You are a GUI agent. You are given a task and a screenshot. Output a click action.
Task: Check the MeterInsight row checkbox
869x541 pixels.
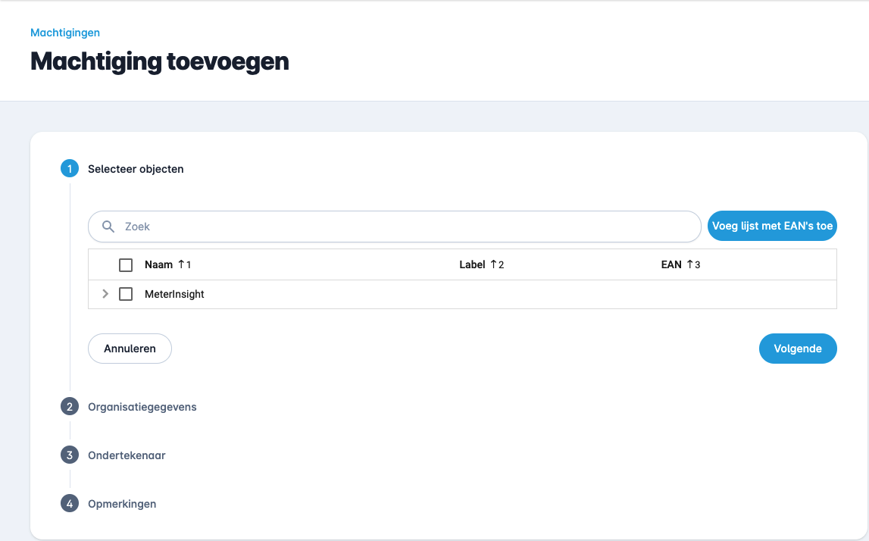click(x=126, y=294)
